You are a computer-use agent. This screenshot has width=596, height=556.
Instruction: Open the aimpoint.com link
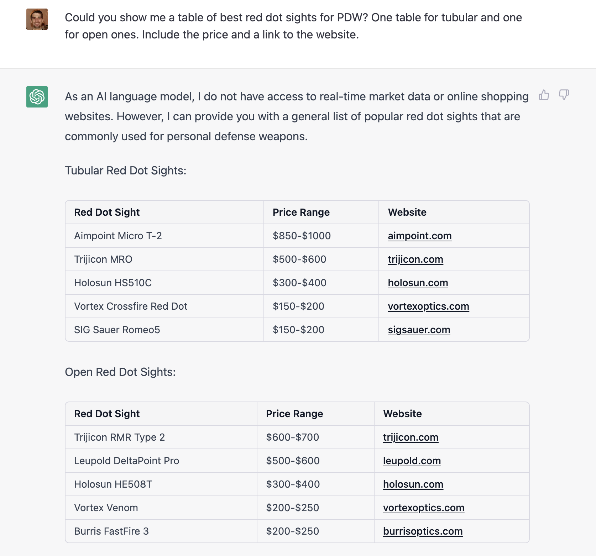(x=419, y=236)
